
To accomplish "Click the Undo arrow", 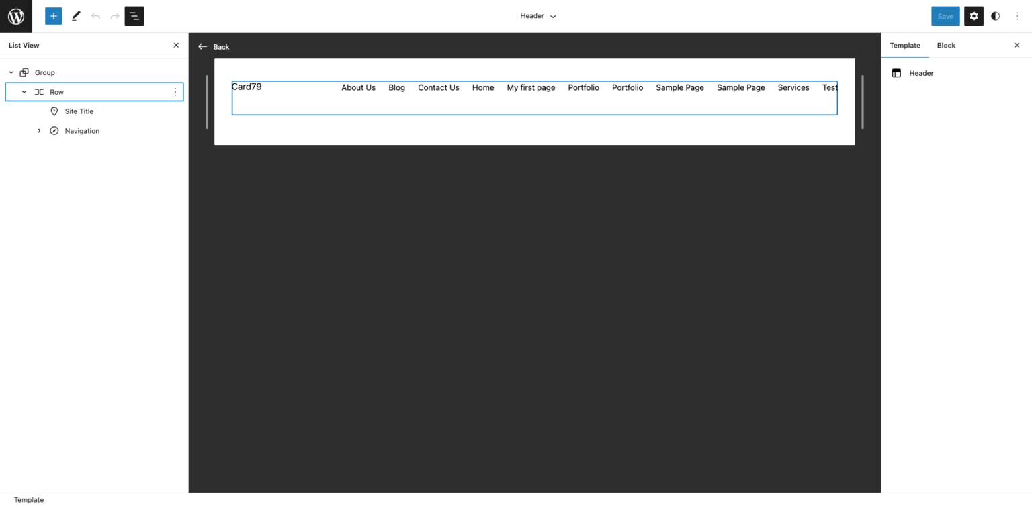I will 95,16.
